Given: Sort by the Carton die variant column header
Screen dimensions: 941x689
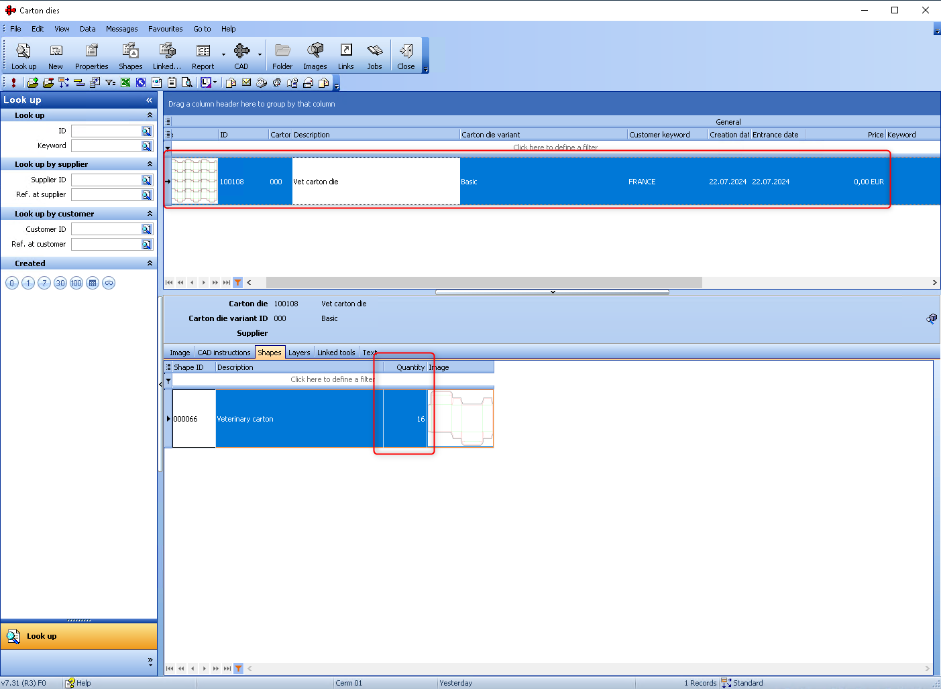Looking at the screenshot, I should point(543,135).
